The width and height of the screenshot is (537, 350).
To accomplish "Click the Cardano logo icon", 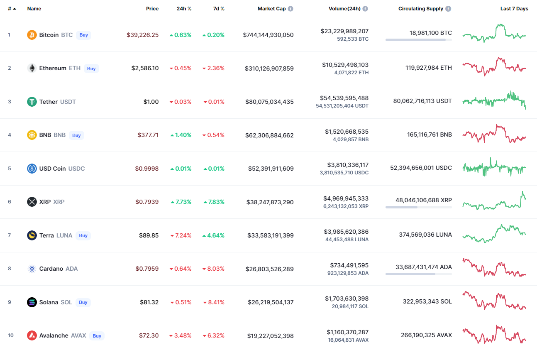I will click(x=32, y=269).
